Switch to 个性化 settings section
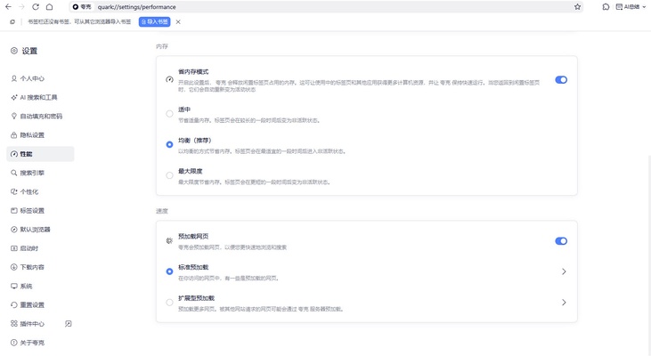Image resolution: width=651 pixels, height=356 pixels. [32, 191]
